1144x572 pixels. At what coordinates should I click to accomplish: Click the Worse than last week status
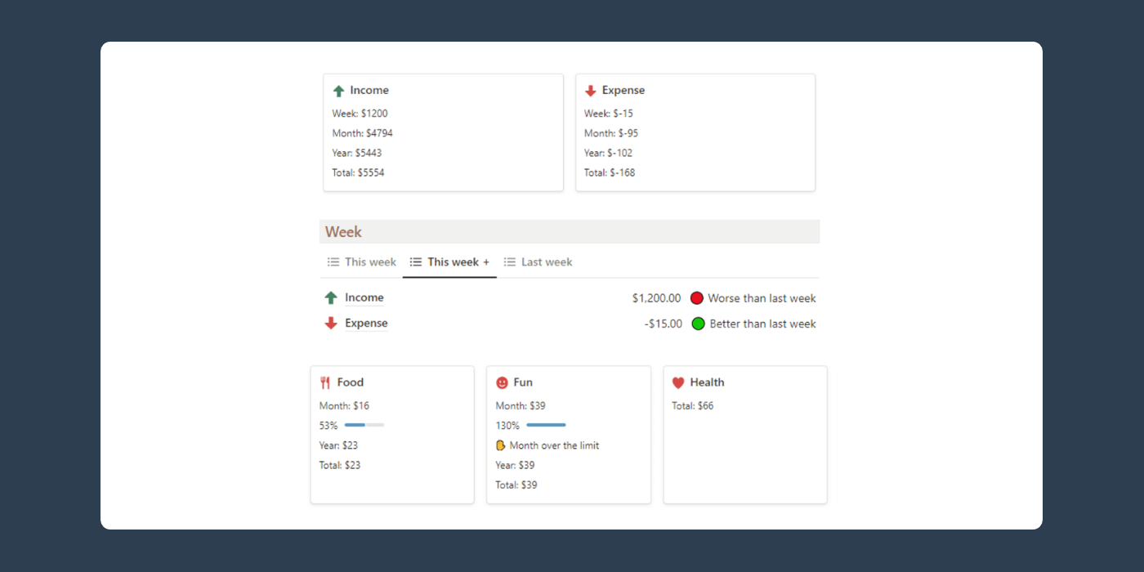point(762,298)
